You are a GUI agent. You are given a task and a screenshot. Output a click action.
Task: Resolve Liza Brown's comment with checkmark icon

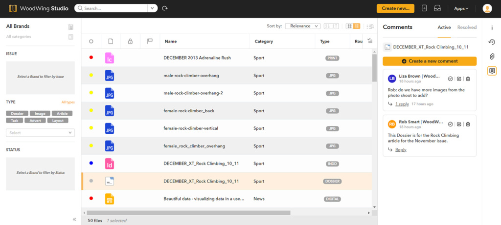[450, 79]
